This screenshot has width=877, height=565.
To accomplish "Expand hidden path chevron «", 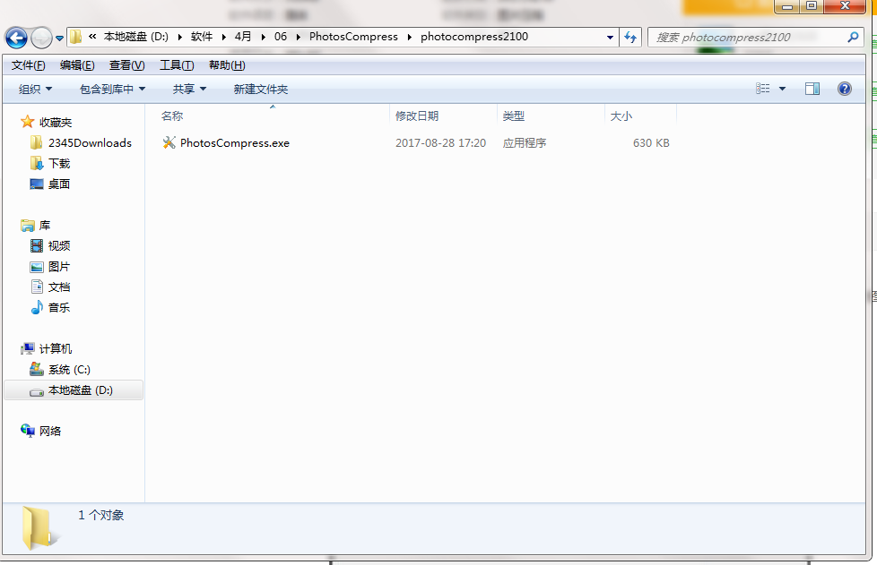I will [x=92, y=37].
